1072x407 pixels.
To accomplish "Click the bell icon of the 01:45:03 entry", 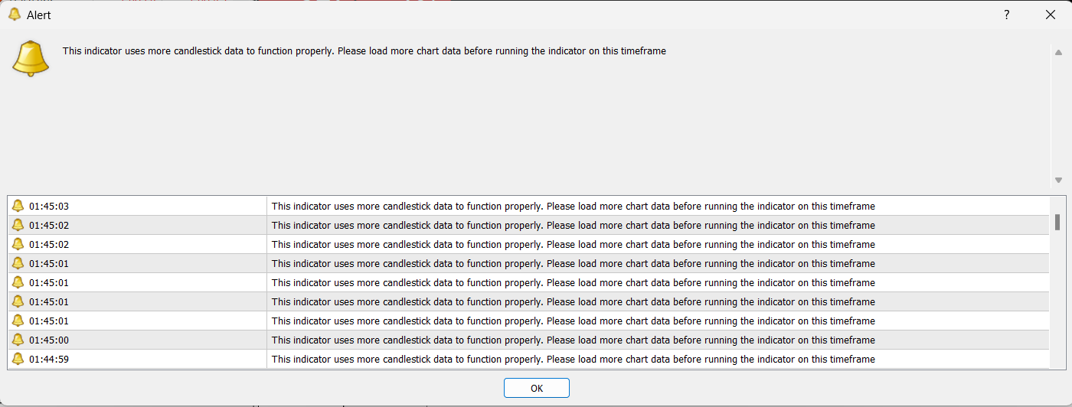I will 18,206.
